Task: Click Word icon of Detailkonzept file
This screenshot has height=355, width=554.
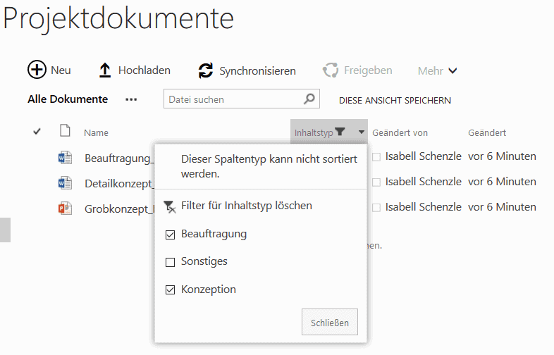Action: [65, 183]
